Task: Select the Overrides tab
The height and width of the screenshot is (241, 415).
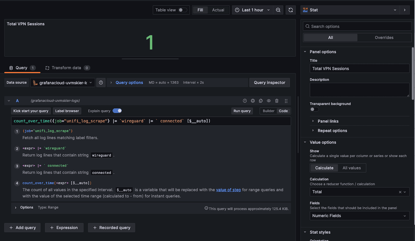Action: coord(384,38)
